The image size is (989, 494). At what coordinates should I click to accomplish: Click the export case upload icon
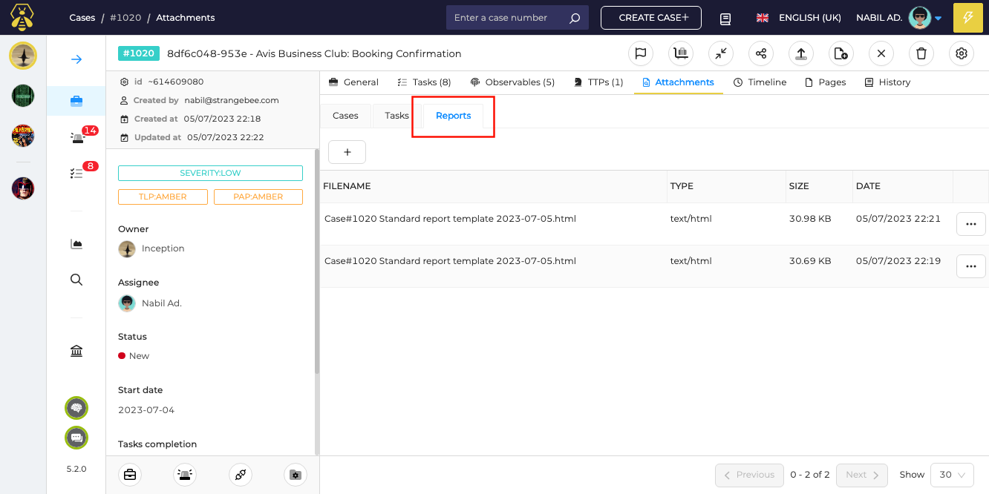pos(801,53)
